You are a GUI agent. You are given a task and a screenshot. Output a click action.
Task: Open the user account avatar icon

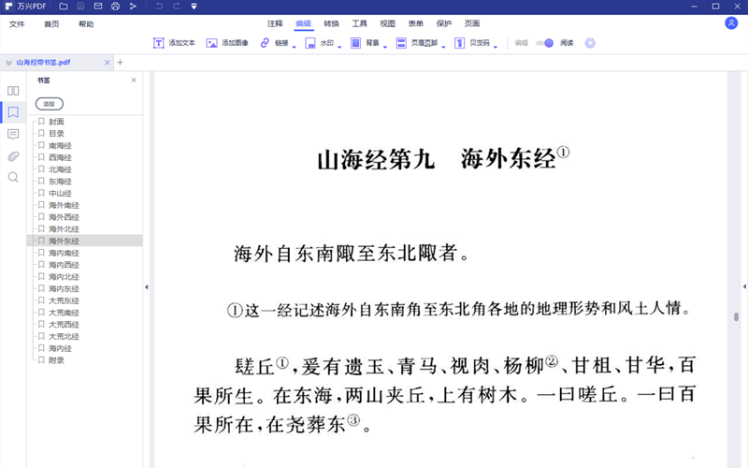coord(731,23)
